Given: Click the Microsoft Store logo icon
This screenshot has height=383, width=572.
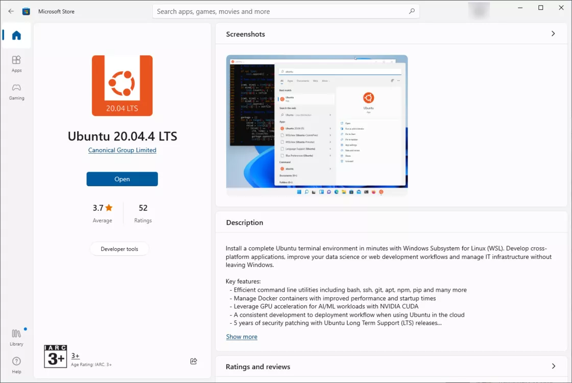Looking at the screenshot, I should click(26, 11).
